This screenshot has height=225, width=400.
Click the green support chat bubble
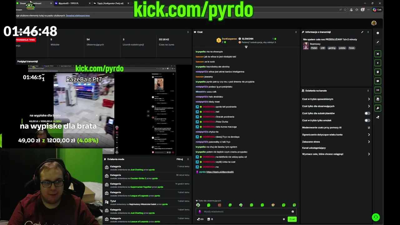[x=376, y=217]
